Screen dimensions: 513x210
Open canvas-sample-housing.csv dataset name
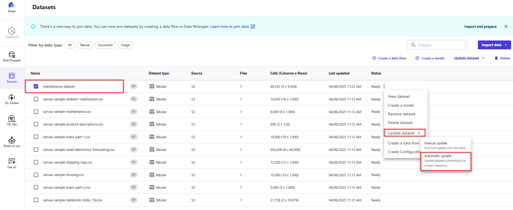coord(63,175)
